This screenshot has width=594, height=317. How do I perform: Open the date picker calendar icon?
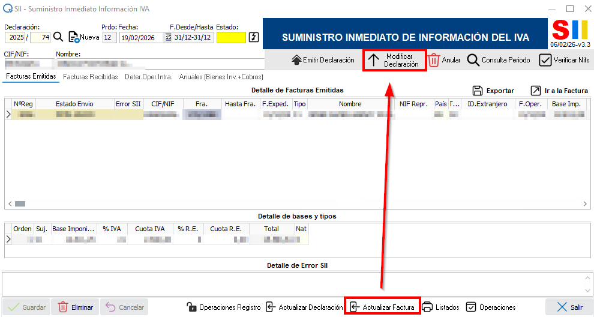tap(168, 37)
